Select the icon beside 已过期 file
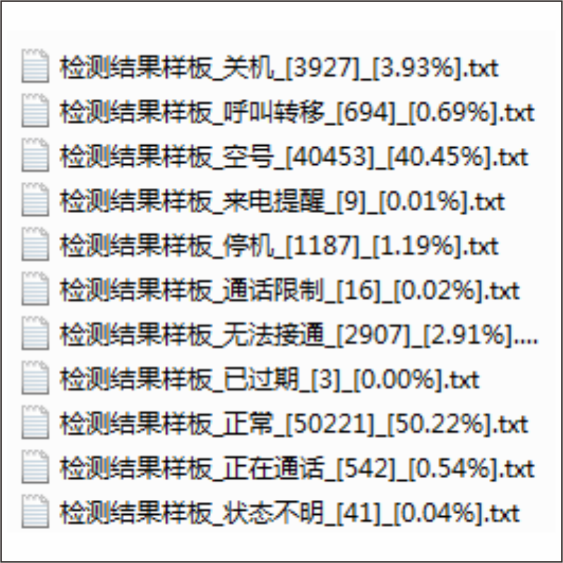This screenshot has width=563, height=563. pos(35,377)
